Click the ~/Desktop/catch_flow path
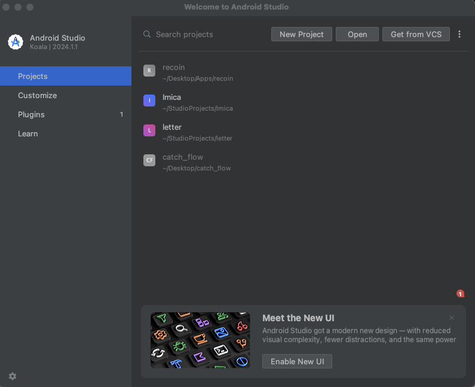Screen dimensions: 475x387 click(x=197, y=168)
